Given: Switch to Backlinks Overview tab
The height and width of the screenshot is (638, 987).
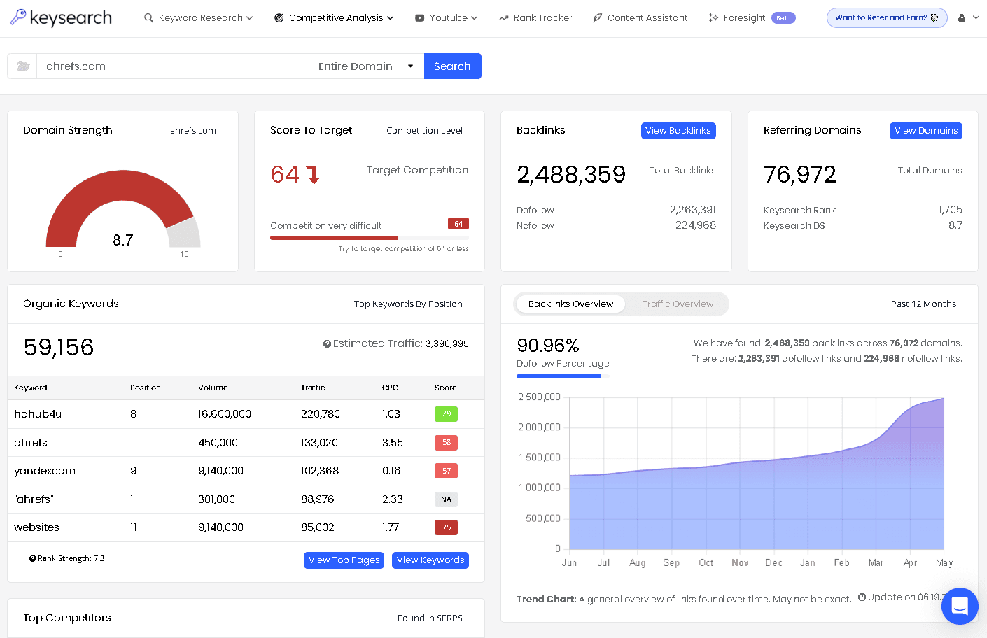Looking at the screenshot, I should pos(570,304).
